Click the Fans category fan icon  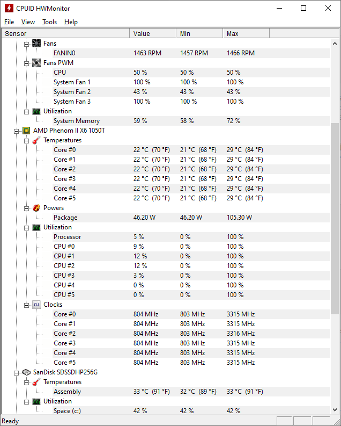[36, 44]
